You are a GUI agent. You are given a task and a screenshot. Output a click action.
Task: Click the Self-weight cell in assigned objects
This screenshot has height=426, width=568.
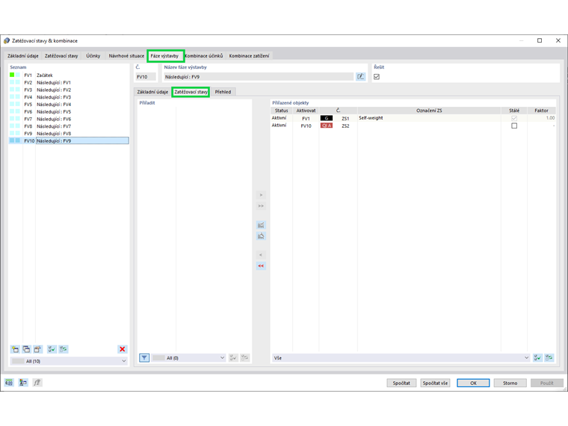pyautogui.click(x=429, y=118)
